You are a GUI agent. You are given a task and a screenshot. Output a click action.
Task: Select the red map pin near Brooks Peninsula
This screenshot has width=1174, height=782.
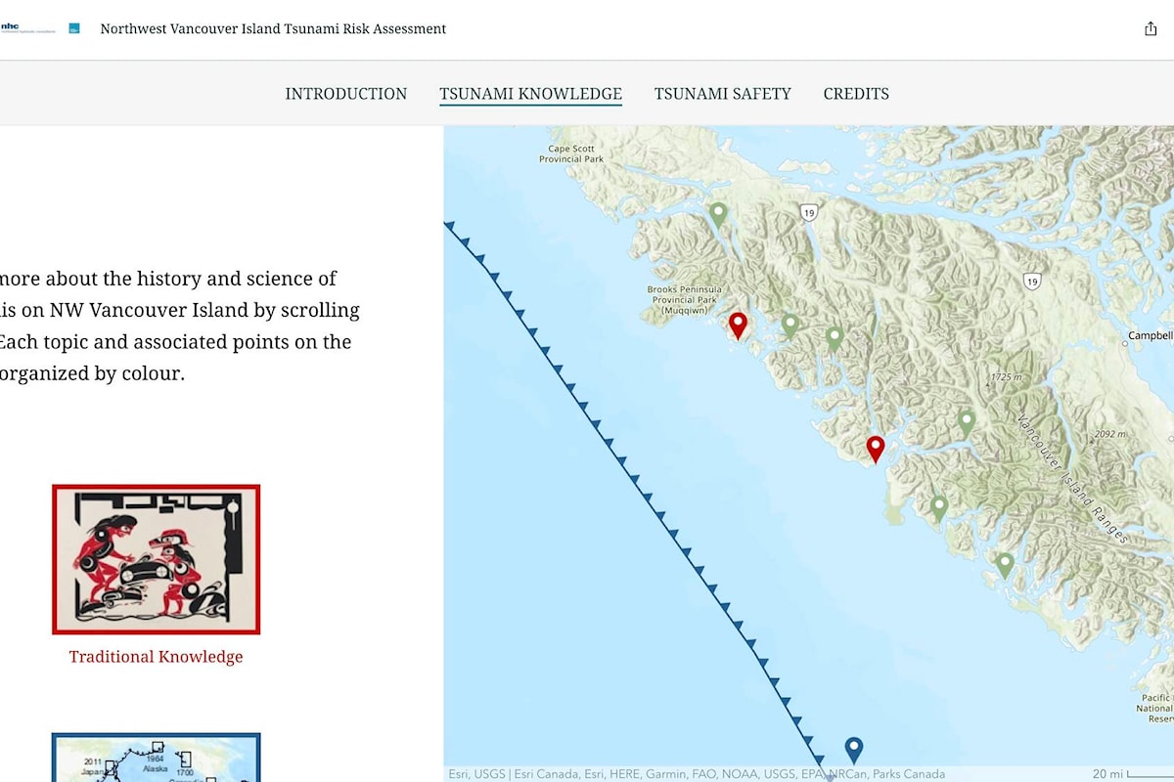pos(738,323)
